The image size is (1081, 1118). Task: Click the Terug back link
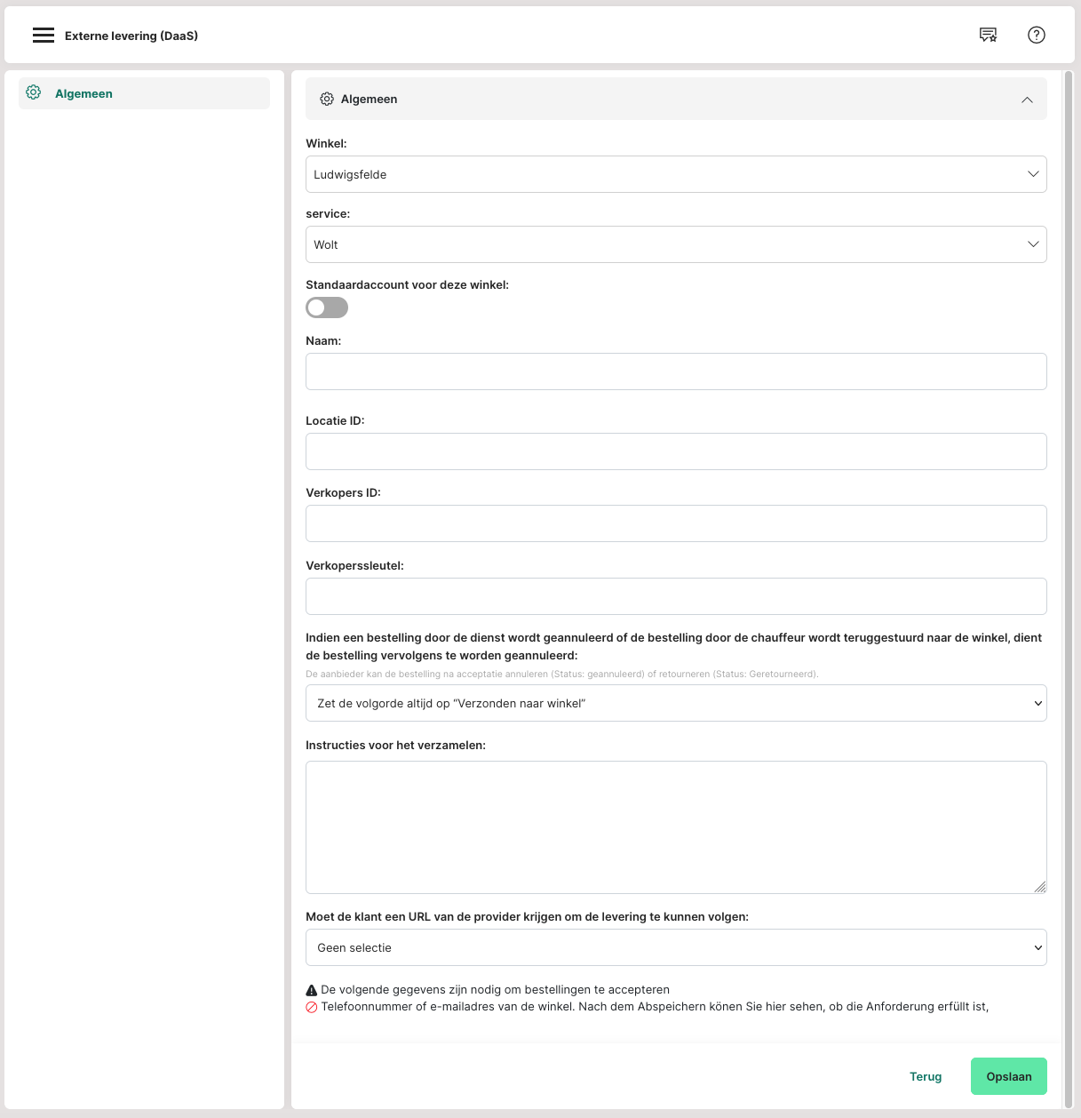coord(925,1076)
